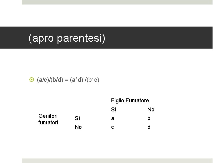Click table cell 'b'
Screen dimensions: 218x163
[x=149, y=118]
